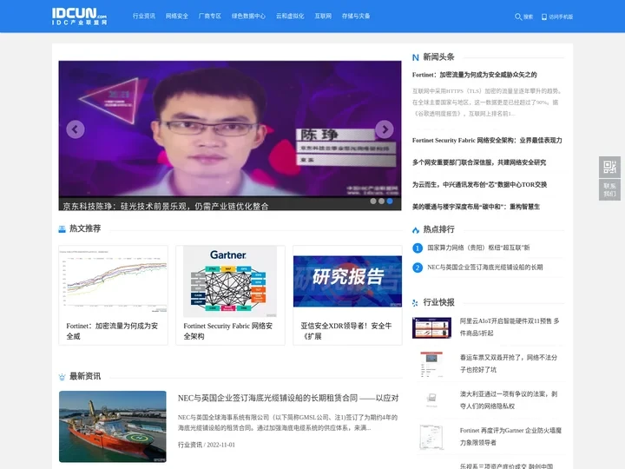Open article NEC与英国企业签订海底光缆铺设船
The width and height of the screenshot is (625, 469).
tap(288, 398)
